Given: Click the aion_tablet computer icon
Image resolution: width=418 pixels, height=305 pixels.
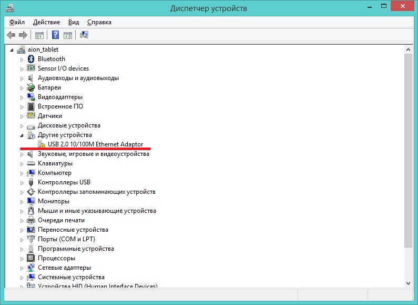Looking at the screenshot, I should 21,50.
